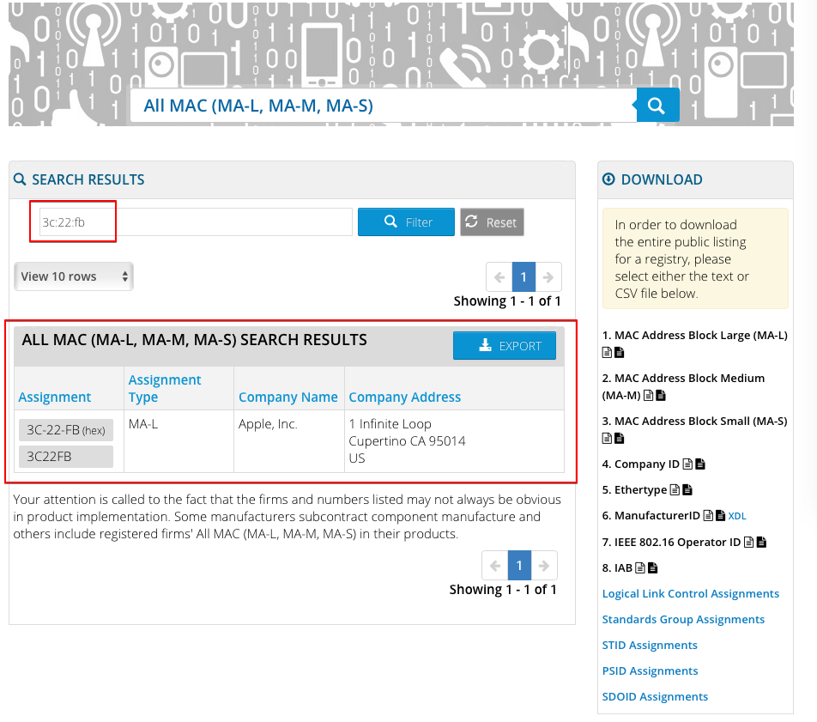Click 'Showing 1 - 1 of 1' text below table
Viewport: 817px width, 722px height.
(x=503, y=589)
